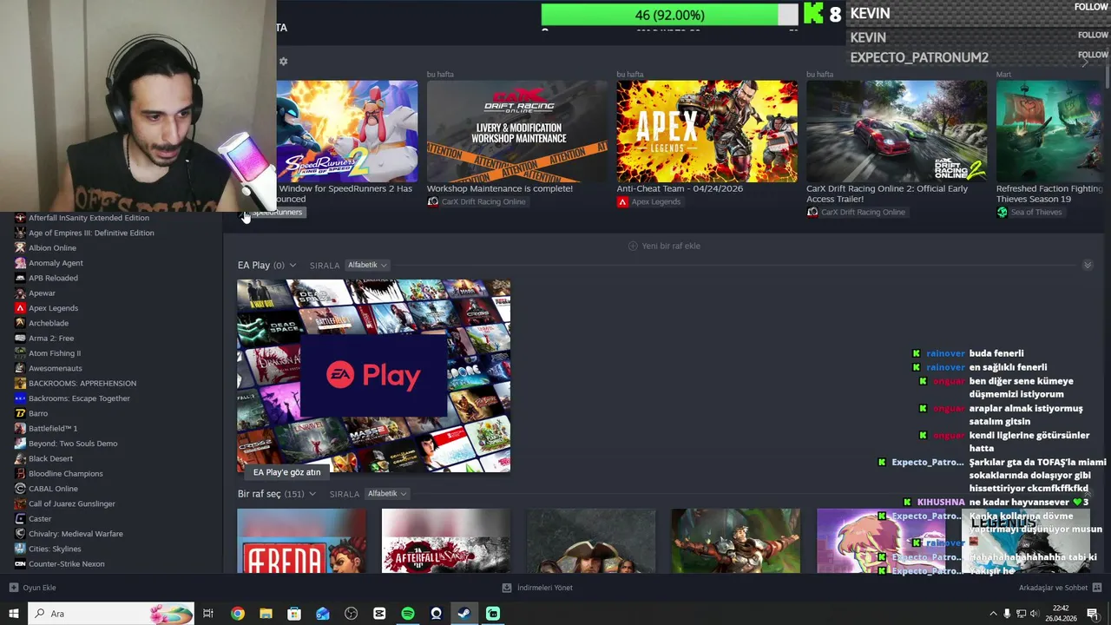Click 'EA Play'e göz atın' button
Image resolution: width=1111 pixels, height=625 pixels.
point(286,472)
